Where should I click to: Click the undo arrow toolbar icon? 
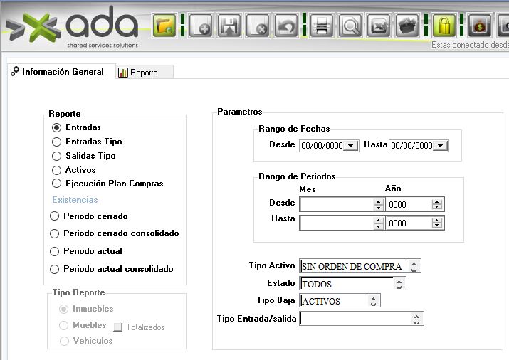click(286, 26)
